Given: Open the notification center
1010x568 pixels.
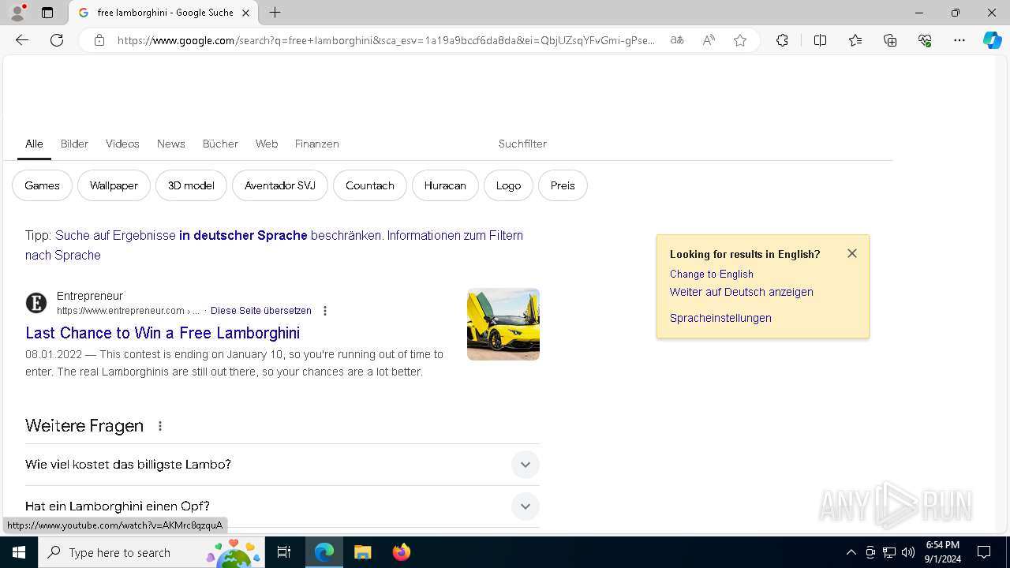Looking at the screenshot, I should [x=984, y=552].
